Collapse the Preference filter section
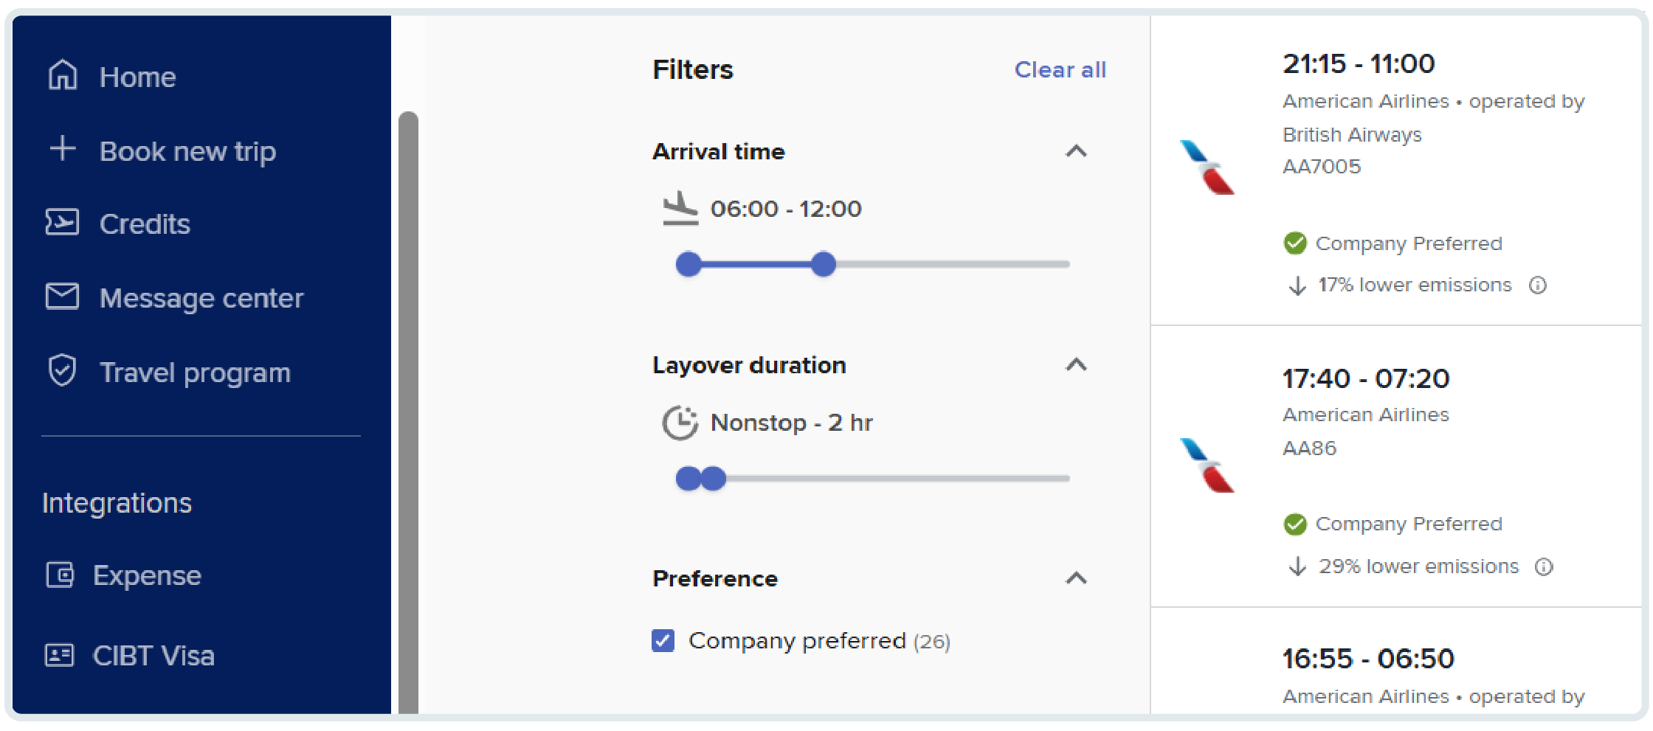 pos(1077,578)
